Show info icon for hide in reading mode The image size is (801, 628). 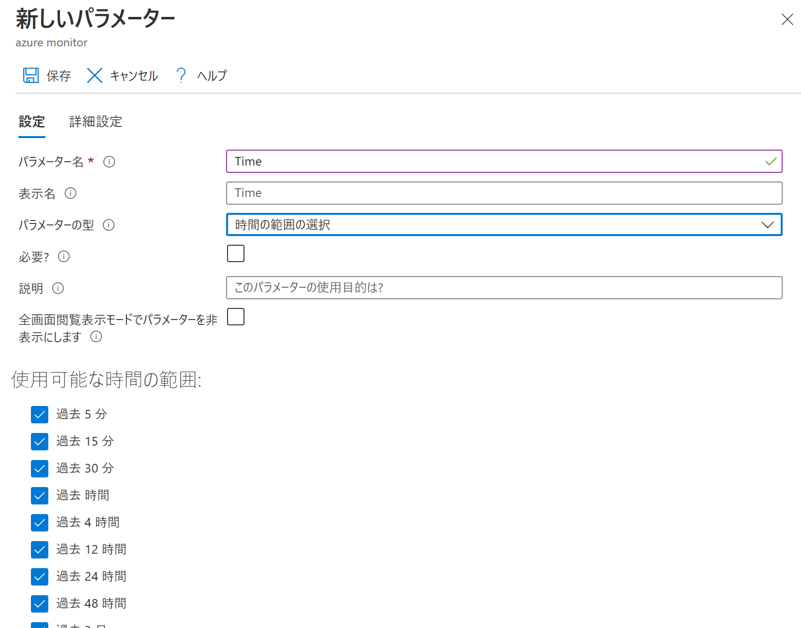[96, 336]
